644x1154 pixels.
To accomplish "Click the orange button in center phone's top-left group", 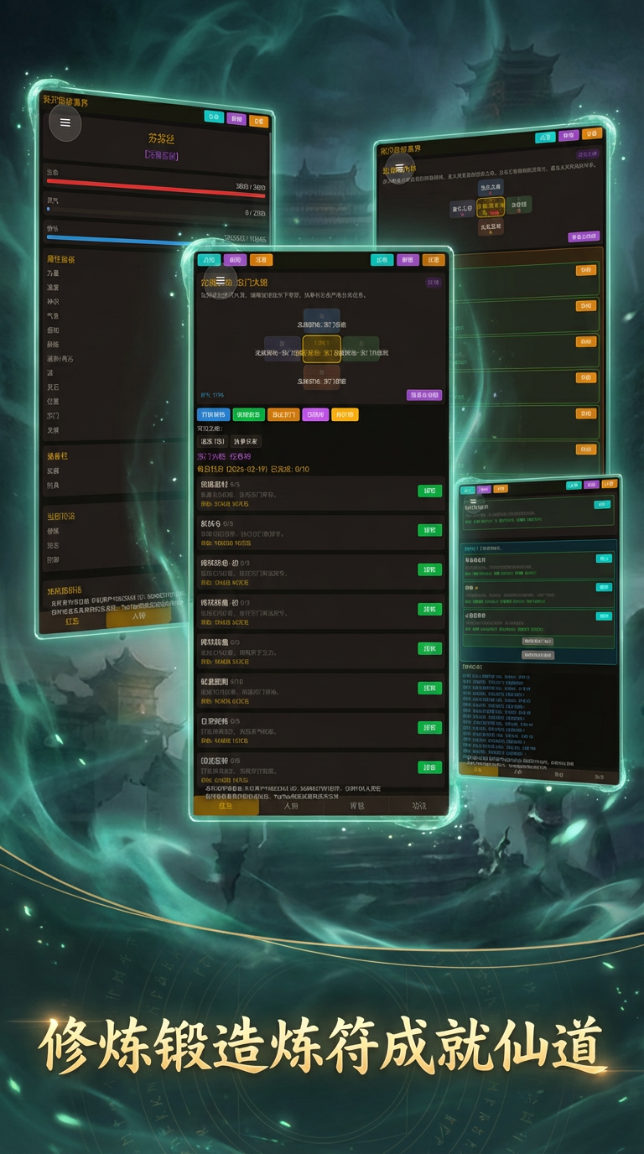I will [x=261, y=260].
